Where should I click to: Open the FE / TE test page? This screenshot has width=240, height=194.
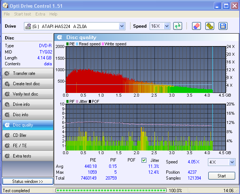point(28,146)
